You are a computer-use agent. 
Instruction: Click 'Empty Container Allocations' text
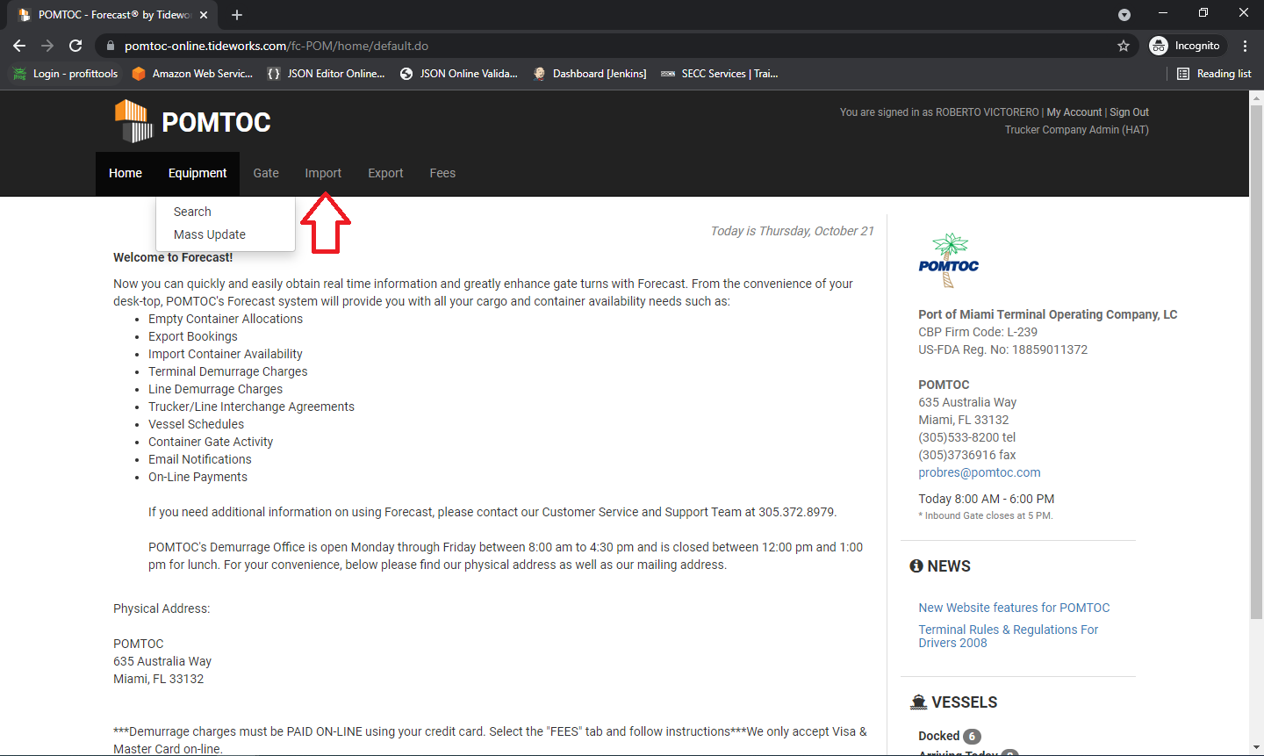[x=226, y=319]
